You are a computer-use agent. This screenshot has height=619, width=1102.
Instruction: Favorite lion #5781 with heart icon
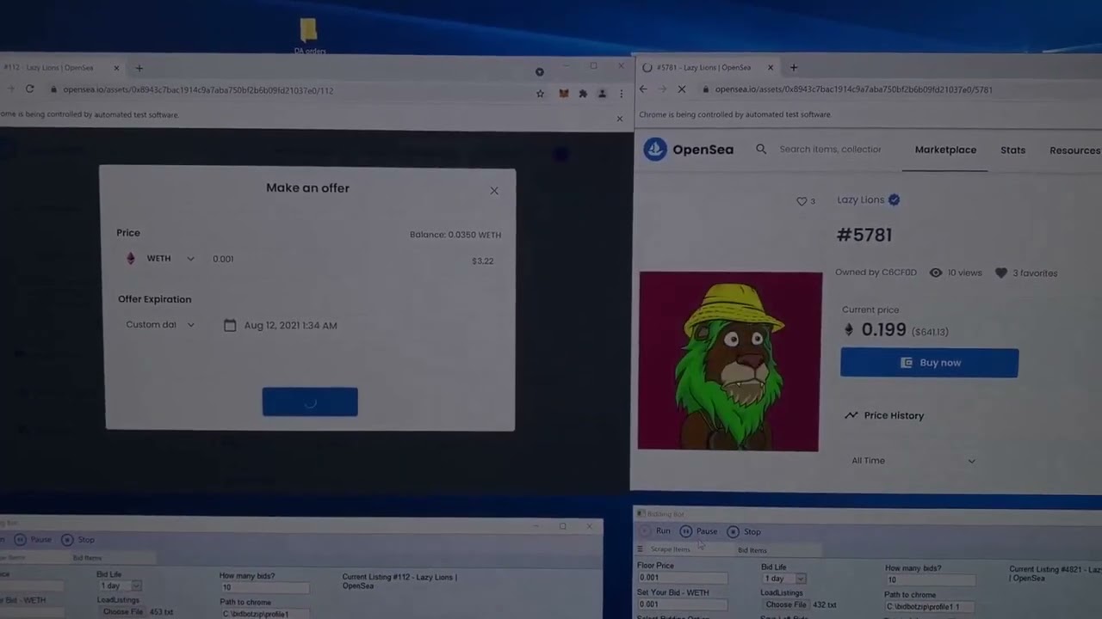point(802,201)
